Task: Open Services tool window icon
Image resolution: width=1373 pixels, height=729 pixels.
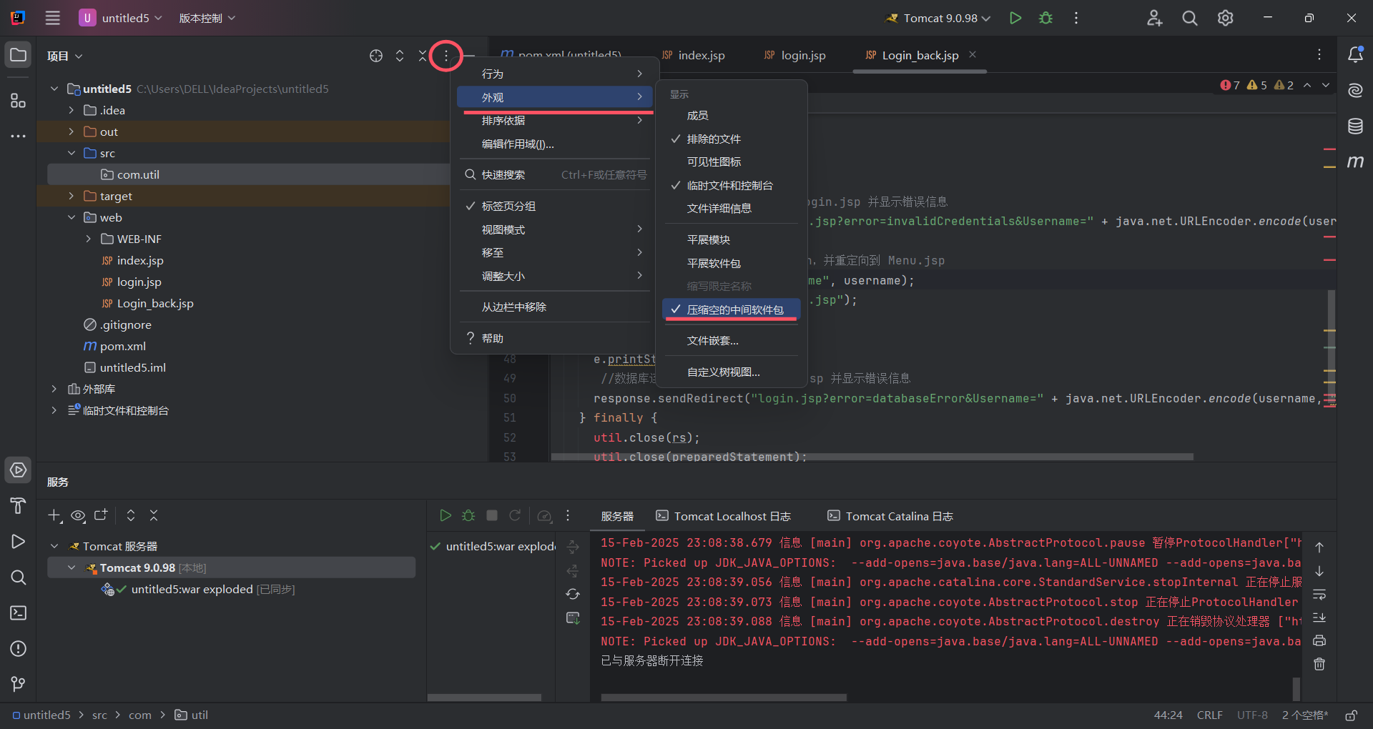Action: click(19, 470)
